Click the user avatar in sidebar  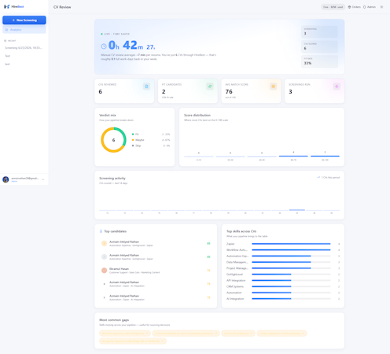tap(6, 179)
